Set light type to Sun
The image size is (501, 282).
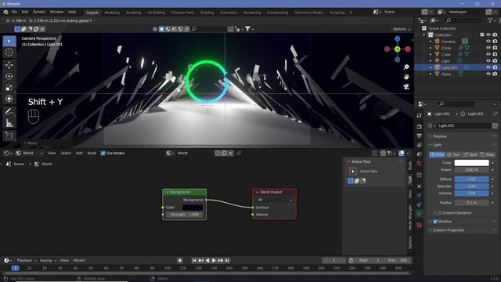454,154
